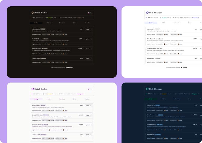202x143 pixels.
Task: Click blue ring logo in top-right white preview
Action: (147, 12)
